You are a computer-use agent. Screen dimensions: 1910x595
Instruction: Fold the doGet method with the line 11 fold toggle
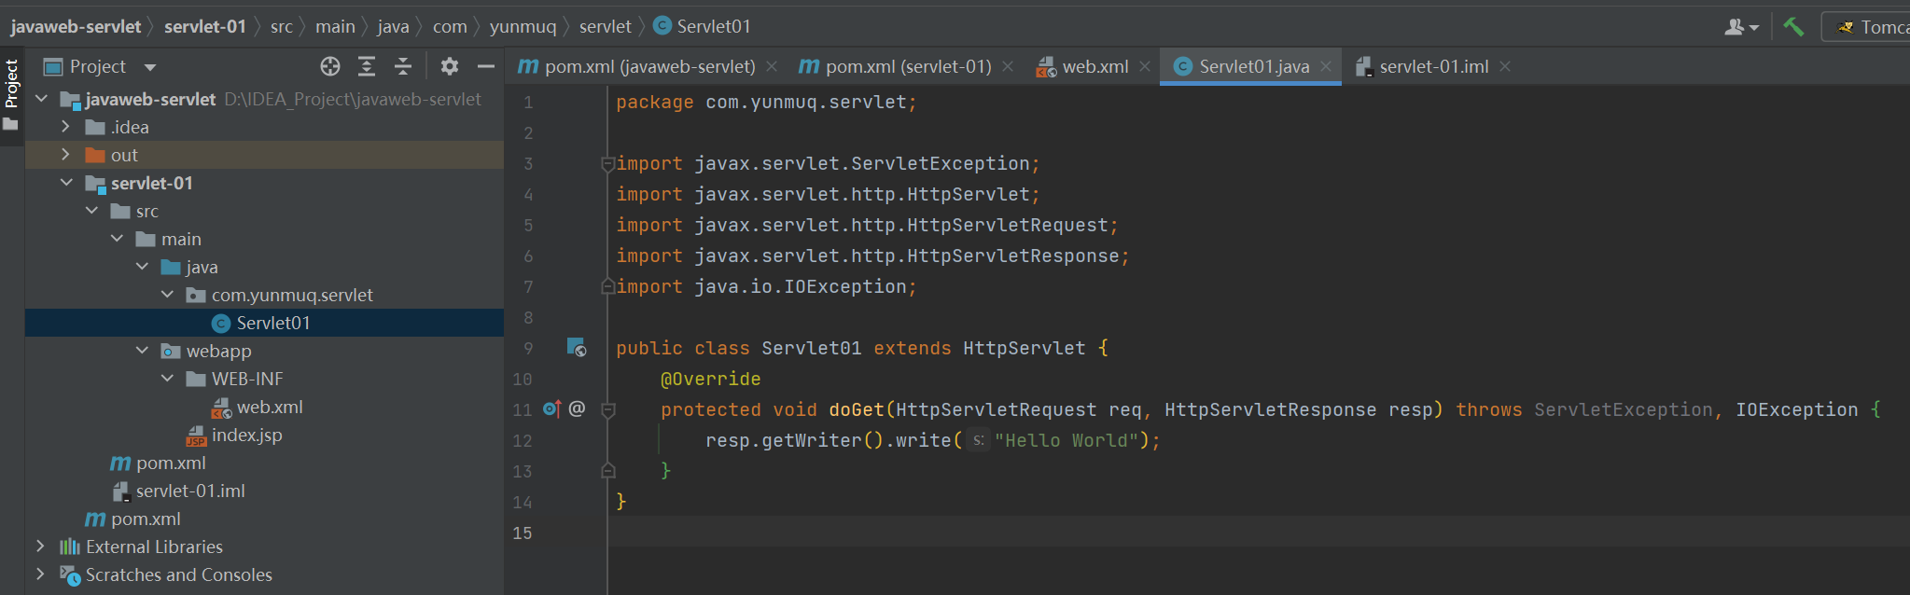point(608,409)
